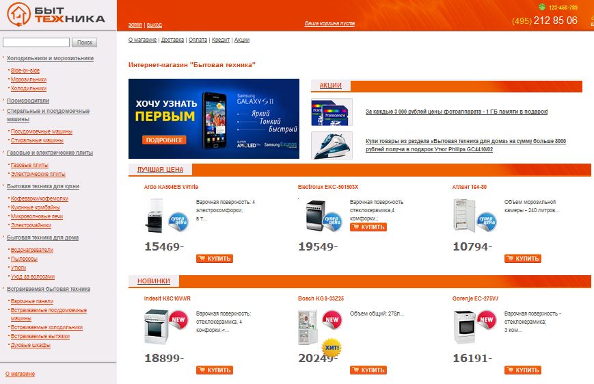Select the Микроволновые печи subcategory
This screenshot has height=384, width=594.
click(x=37, y=216)
